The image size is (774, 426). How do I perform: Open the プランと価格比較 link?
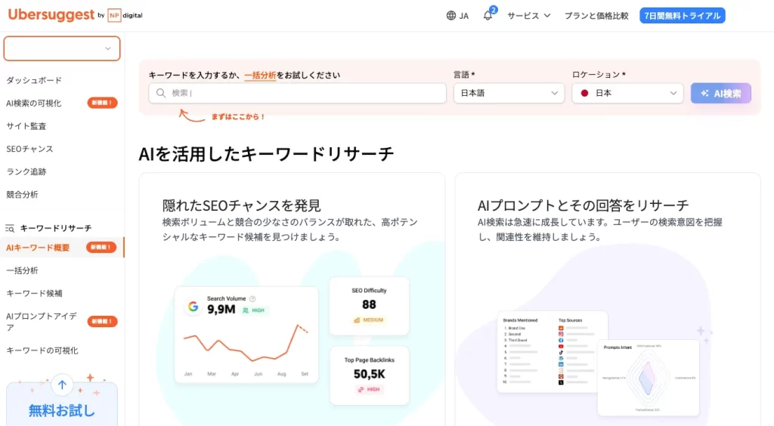pyautogui.click(x=596, y=15)
